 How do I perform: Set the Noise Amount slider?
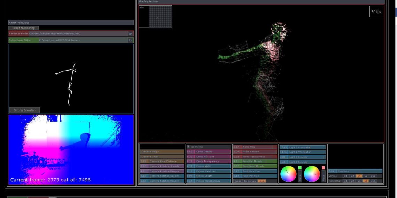255,152
